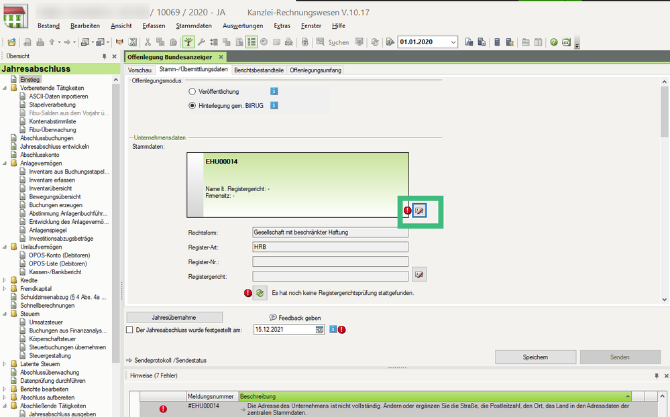Click the calculator icon in toolbar

497,42
